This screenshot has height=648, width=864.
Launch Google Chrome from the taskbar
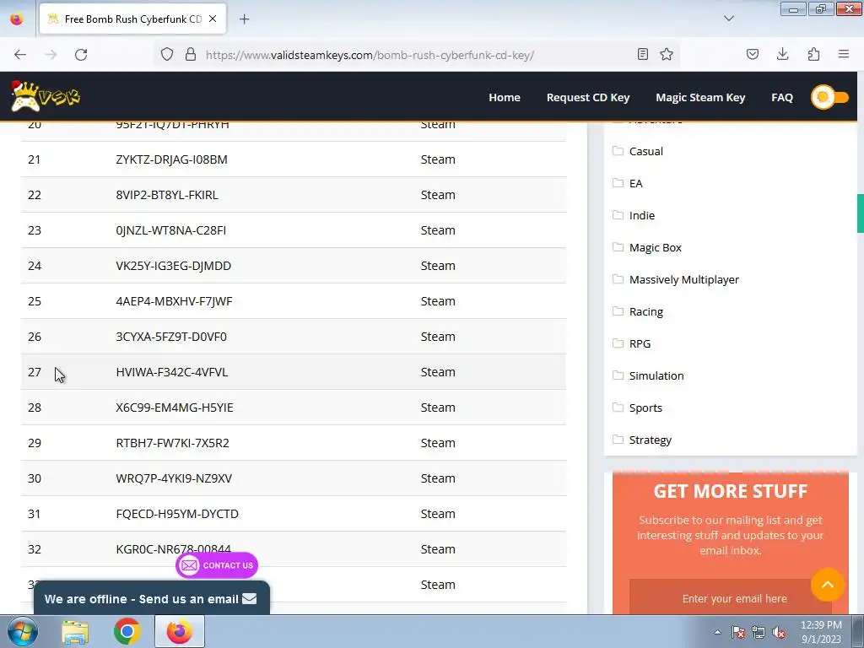pos(127,631)
